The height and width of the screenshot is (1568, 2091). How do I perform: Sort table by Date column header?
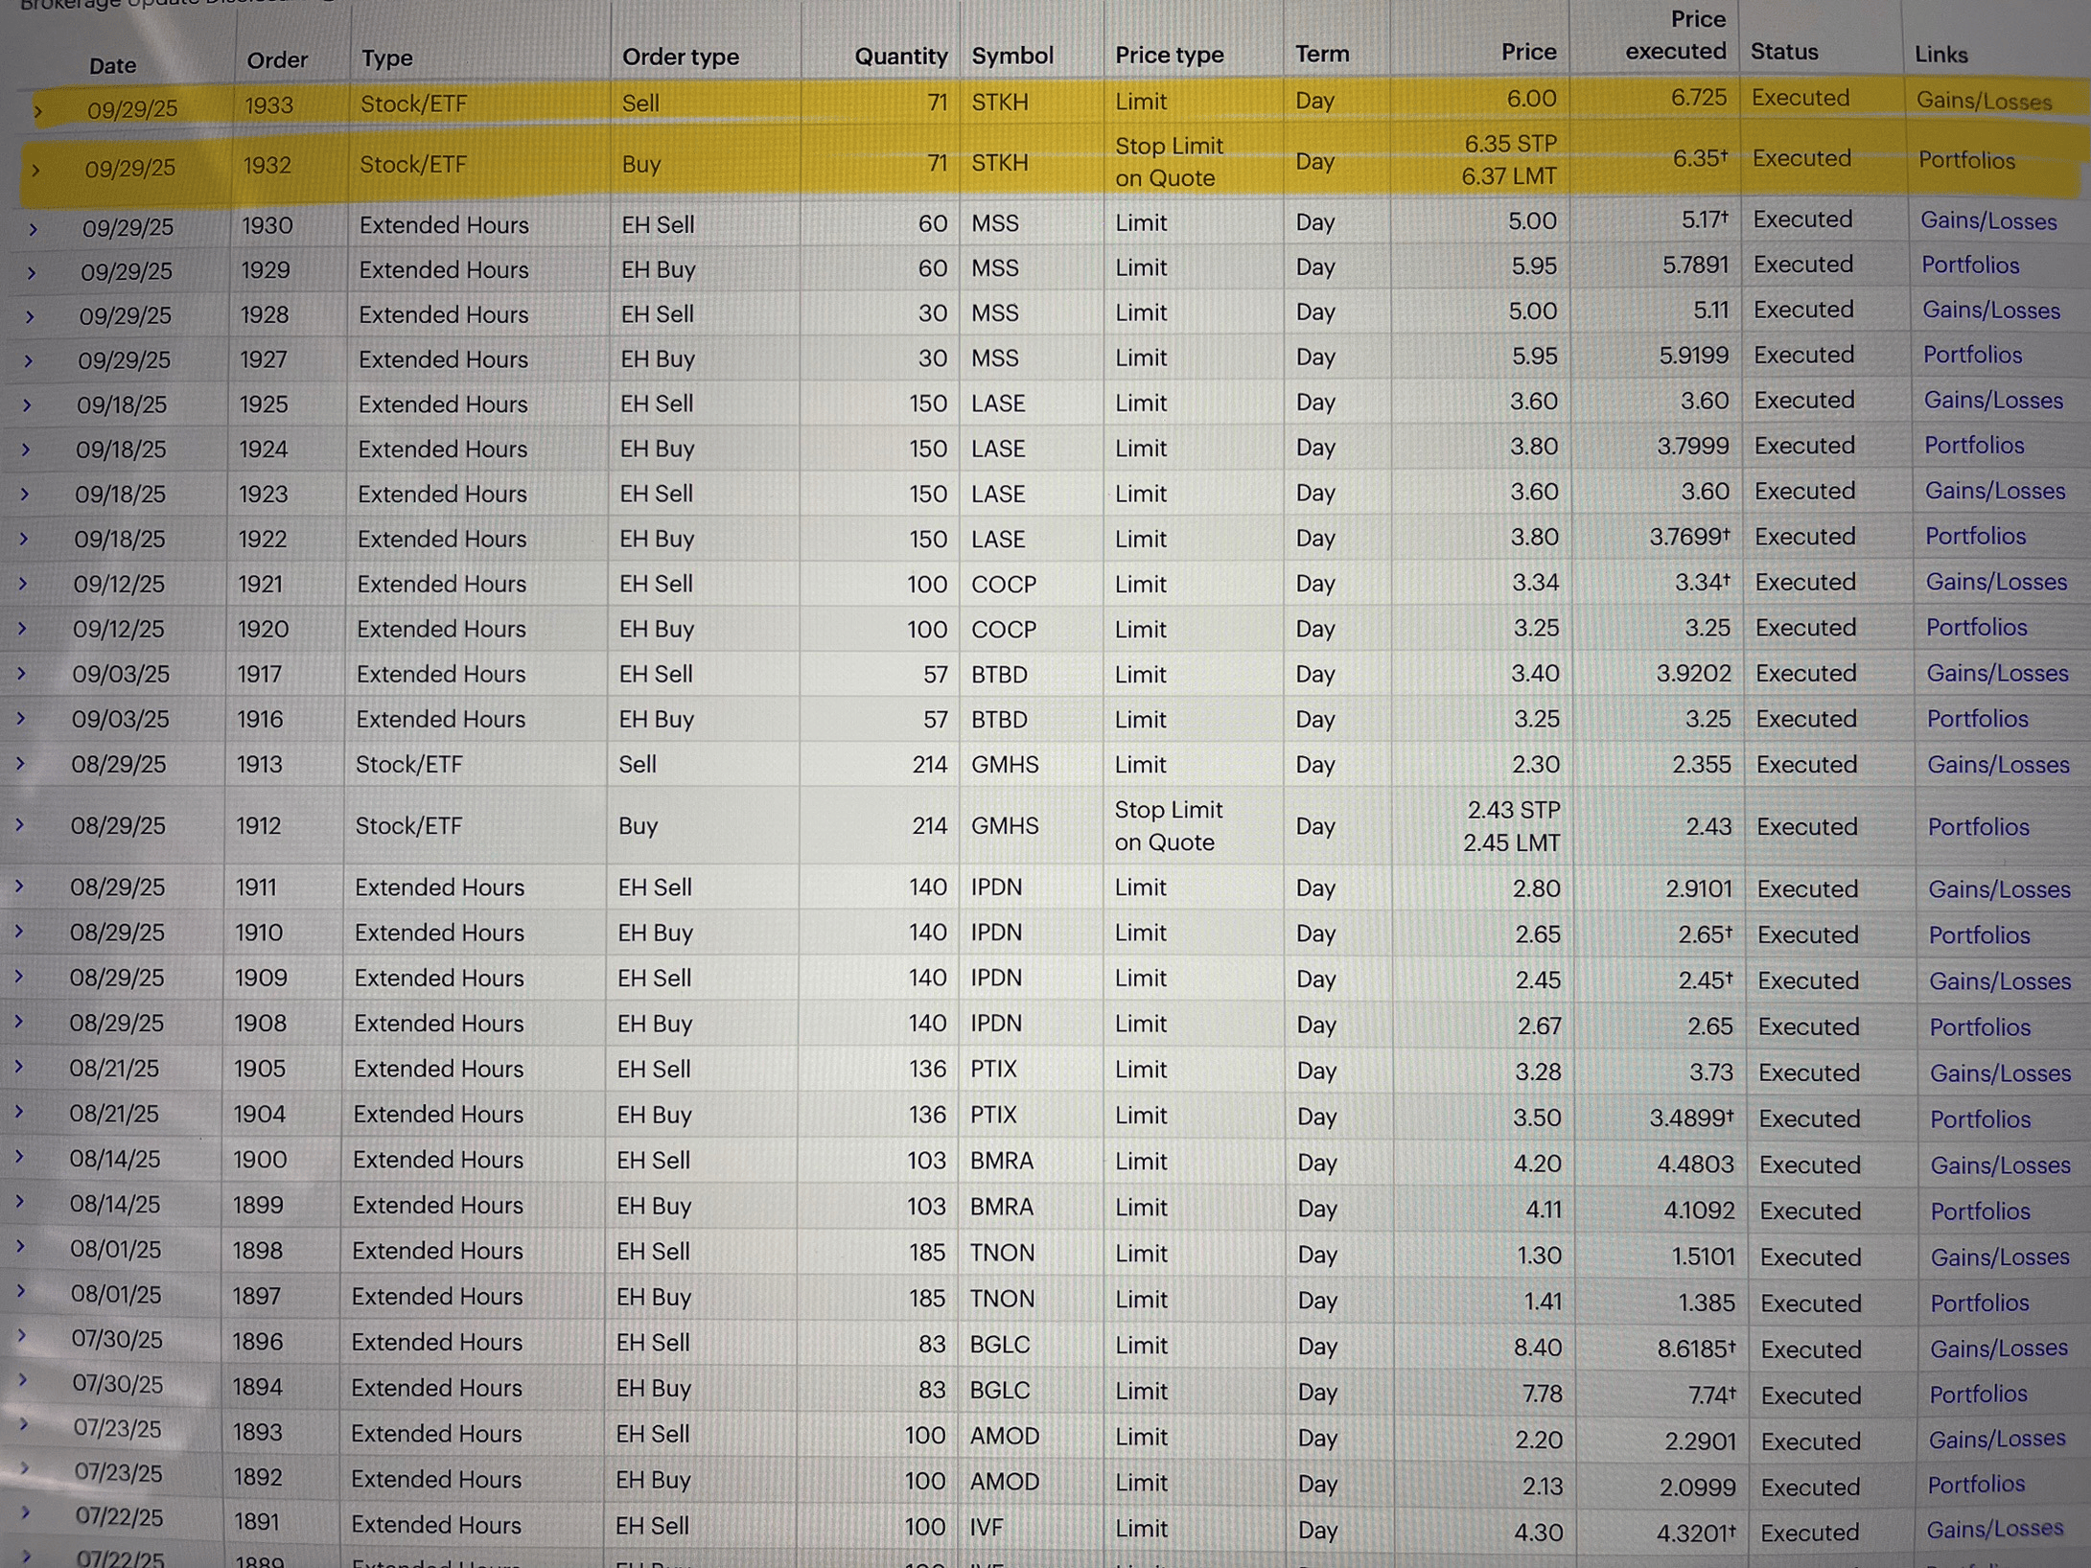[x=112, y=66]
